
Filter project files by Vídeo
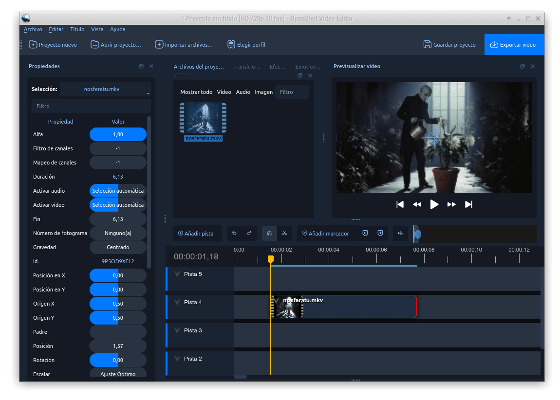[224, 91]
